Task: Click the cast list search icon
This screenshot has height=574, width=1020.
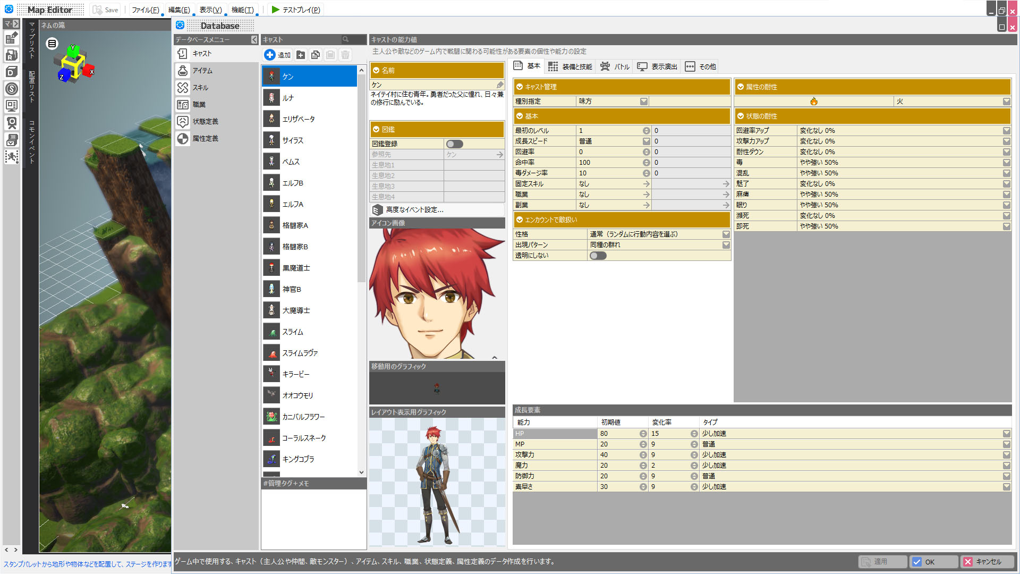Action: (346, 39)
